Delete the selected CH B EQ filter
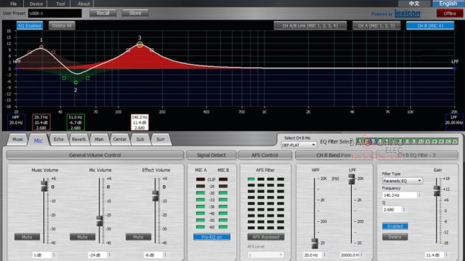The width and height of the screenshot is (465, 261). coord(395,237)
